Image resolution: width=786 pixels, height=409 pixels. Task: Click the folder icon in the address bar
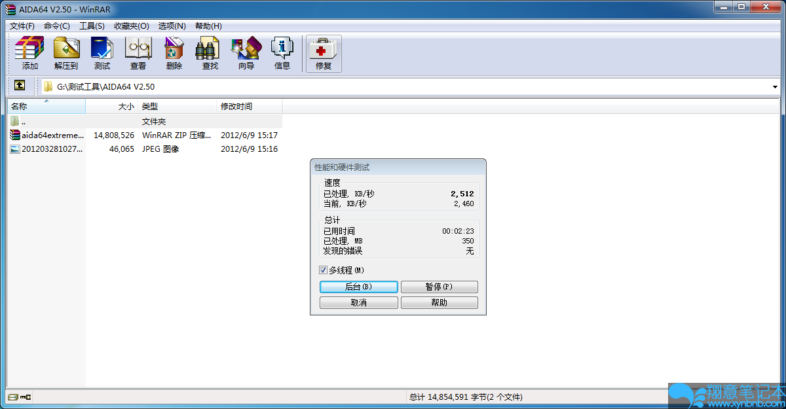(x=48, y=86)
